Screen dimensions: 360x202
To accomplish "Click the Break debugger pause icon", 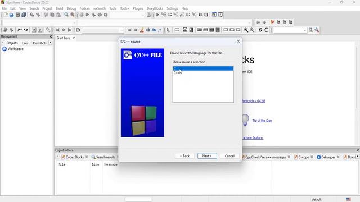I will (x=200, y=15).
